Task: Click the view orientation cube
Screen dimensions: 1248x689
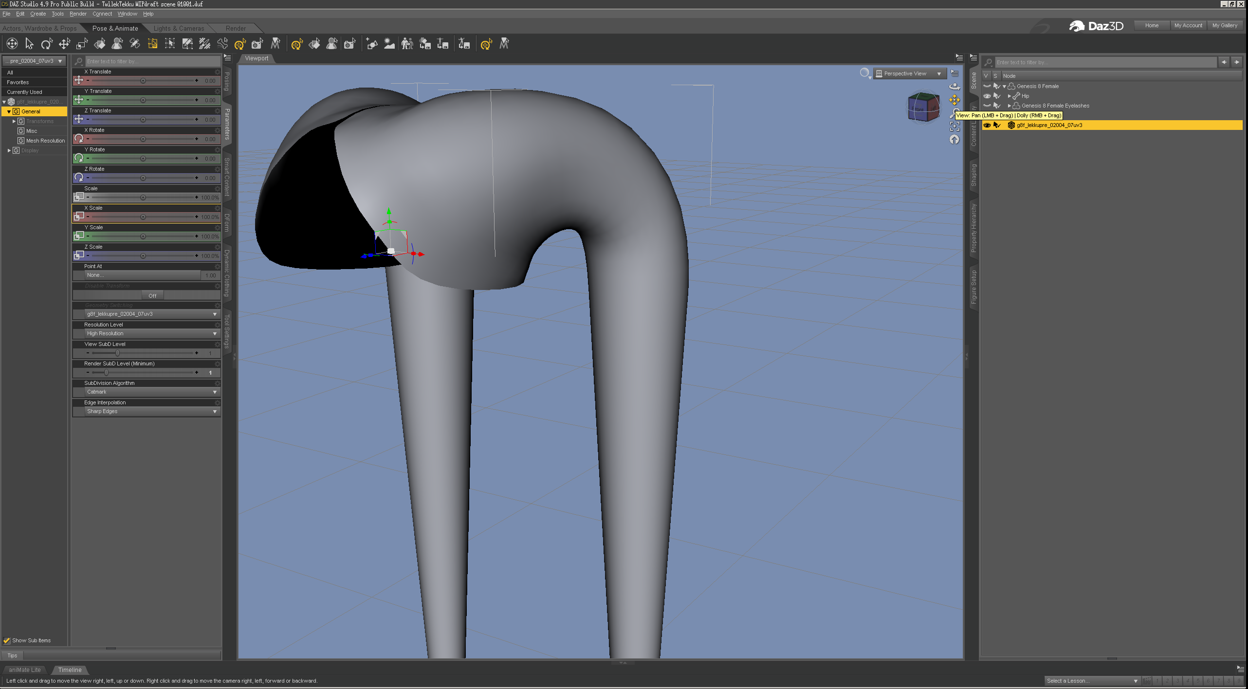Action: point(923,107)
